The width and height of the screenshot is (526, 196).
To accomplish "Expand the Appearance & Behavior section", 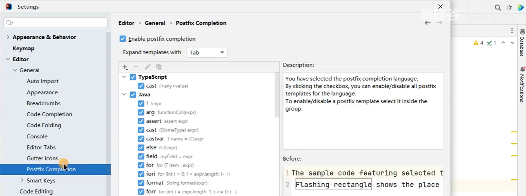I will [x=8, y=37].
